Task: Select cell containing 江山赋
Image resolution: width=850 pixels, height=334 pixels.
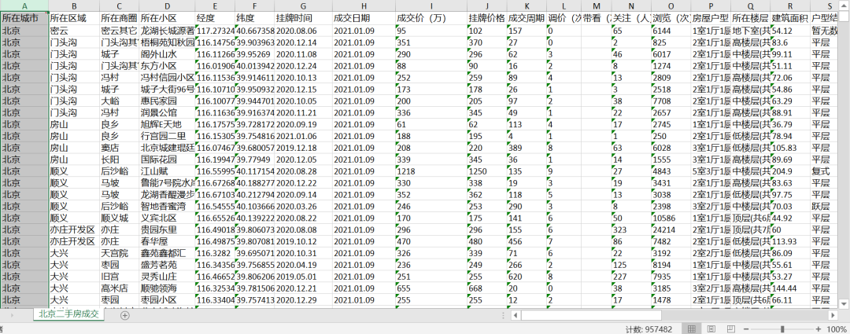Action: (167, 172)
